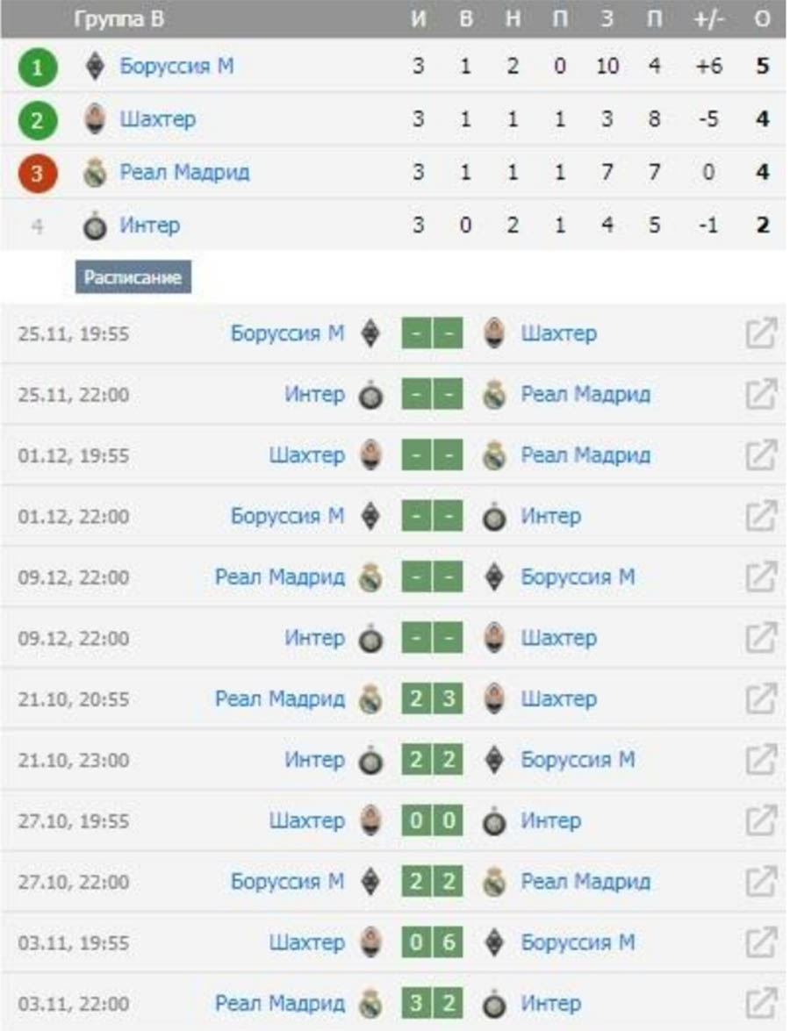Viewport: 790px width, 1031px height.
Task: Open external link for Боруссия М – Шахтер match
Action: 760,334
